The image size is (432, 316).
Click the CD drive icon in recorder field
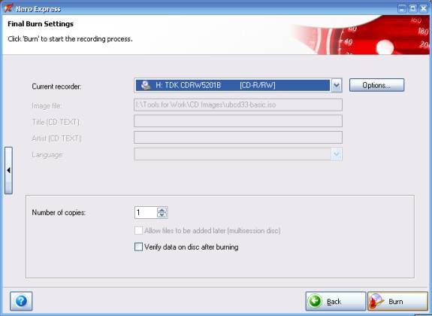pyautogui.click(x=146, y=85)
